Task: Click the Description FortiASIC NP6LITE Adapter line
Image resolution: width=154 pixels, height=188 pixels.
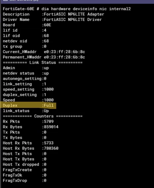Action: coord(53,14)
